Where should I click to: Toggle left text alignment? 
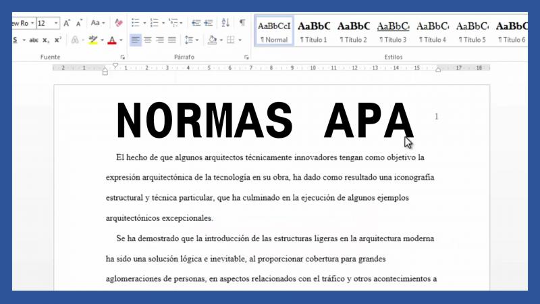(136, 41)
